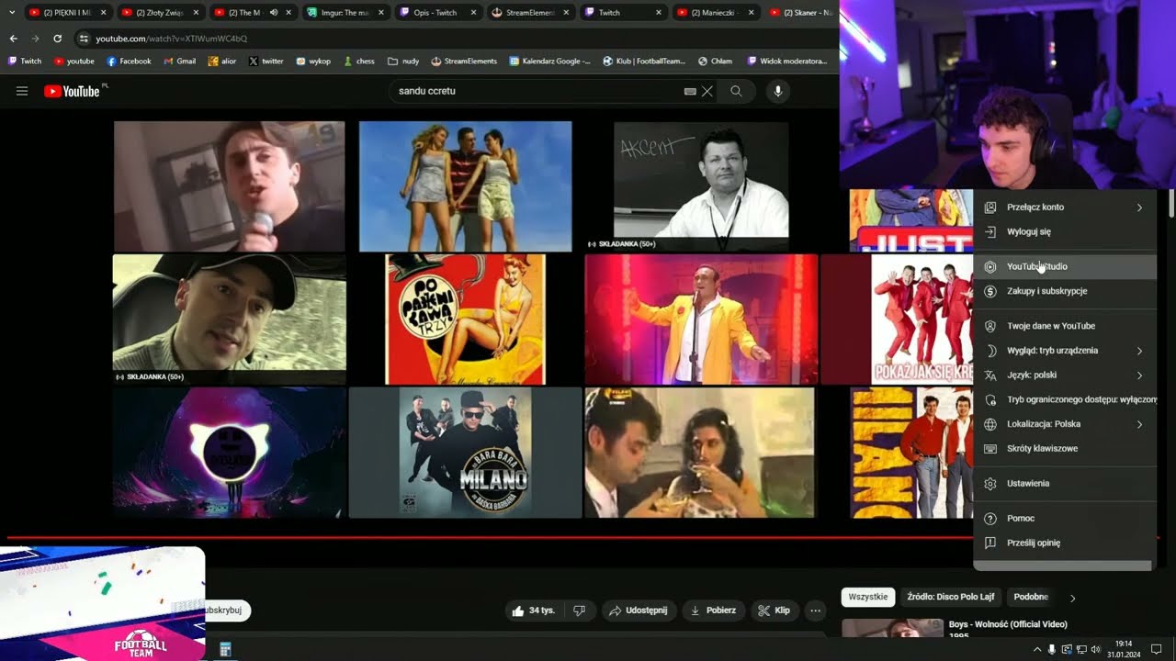Click the browser address bar URL
This screenshot has width=1176, height=661.
tap(172, 39)
